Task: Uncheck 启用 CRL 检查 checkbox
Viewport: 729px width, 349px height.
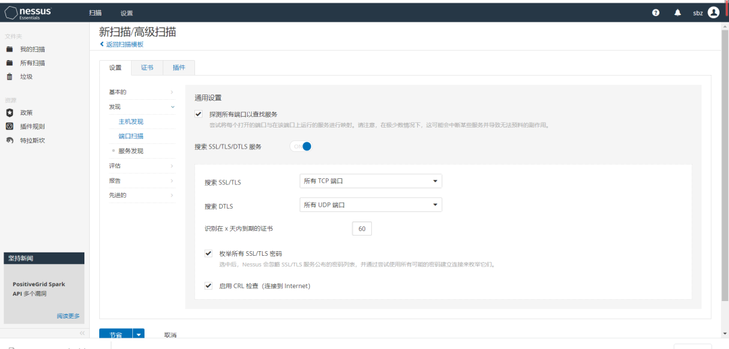Action: (x=209, y=286)
